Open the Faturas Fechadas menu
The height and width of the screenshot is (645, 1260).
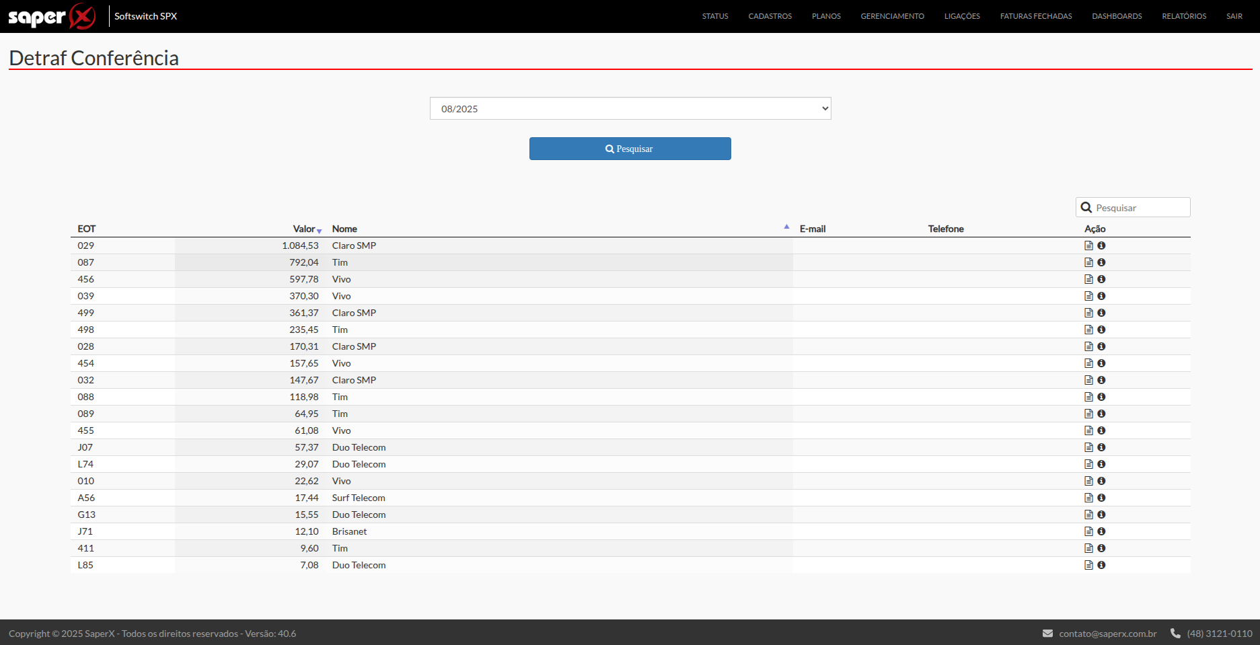tap(1035, 16)
